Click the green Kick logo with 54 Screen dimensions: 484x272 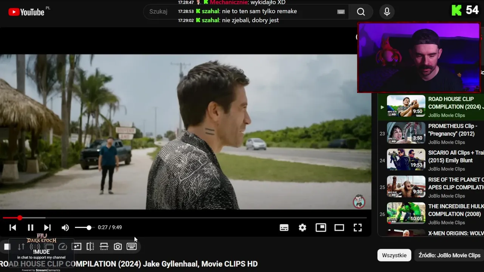coord(465,10)
